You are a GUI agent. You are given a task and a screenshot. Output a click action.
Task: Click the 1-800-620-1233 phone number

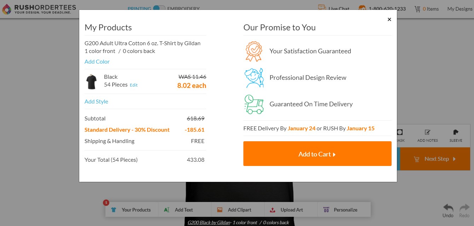(x=387, y=9)
